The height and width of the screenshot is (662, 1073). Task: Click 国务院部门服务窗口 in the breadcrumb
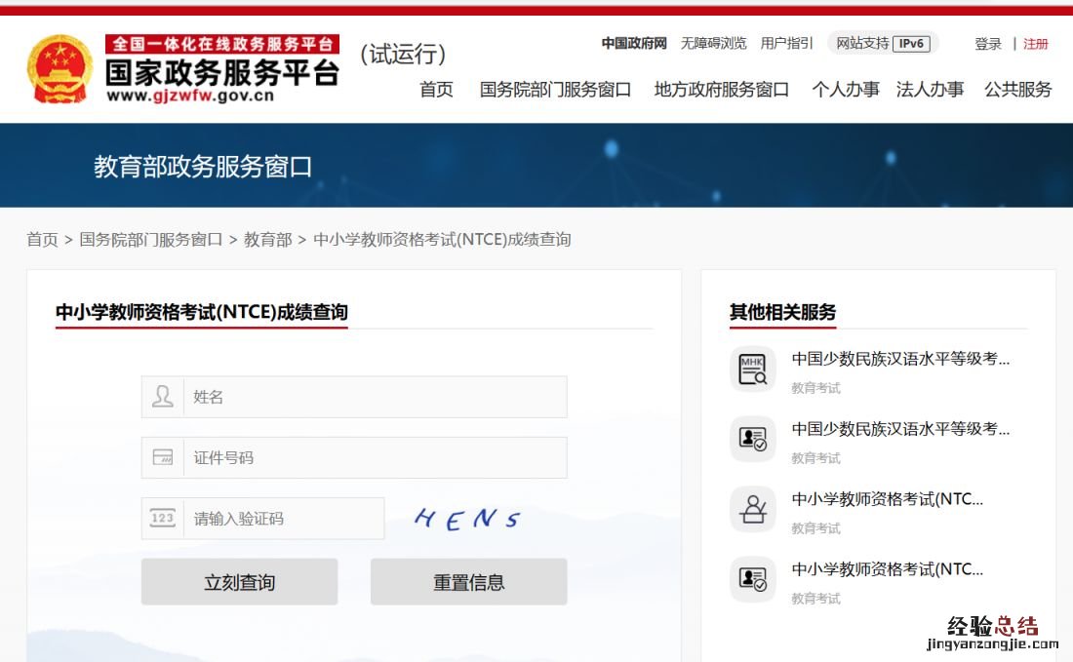click(150, 240)
